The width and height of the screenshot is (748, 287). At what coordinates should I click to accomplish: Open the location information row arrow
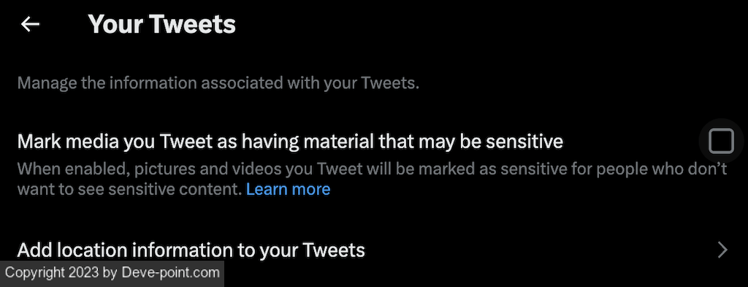(722, 250)
